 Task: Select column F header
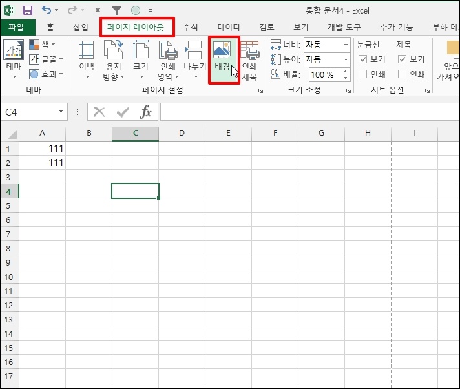pyautogui.click(x=275, y=133)
